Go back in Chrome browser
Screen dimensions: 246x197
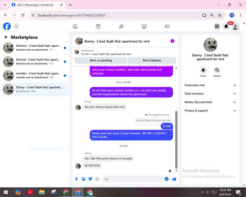tap(5, 15)
